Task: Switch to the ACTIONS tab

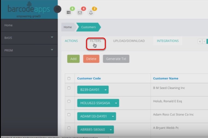Action: coord(71,41)
